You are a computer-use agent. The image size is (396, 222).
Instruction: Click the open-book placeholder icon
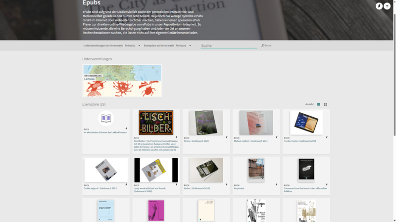[x=106, y=118]
